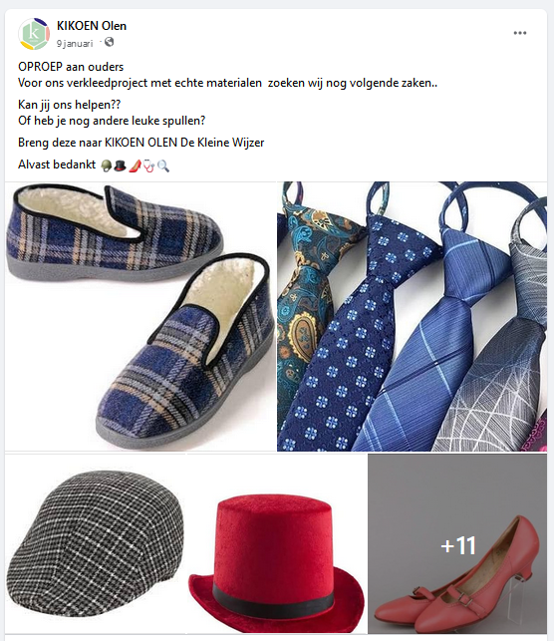The height and width of the screenshot is (641, 554).
Task: Open the three-dot post options menu
Action: pyautogui.click(x=520, y=33)
